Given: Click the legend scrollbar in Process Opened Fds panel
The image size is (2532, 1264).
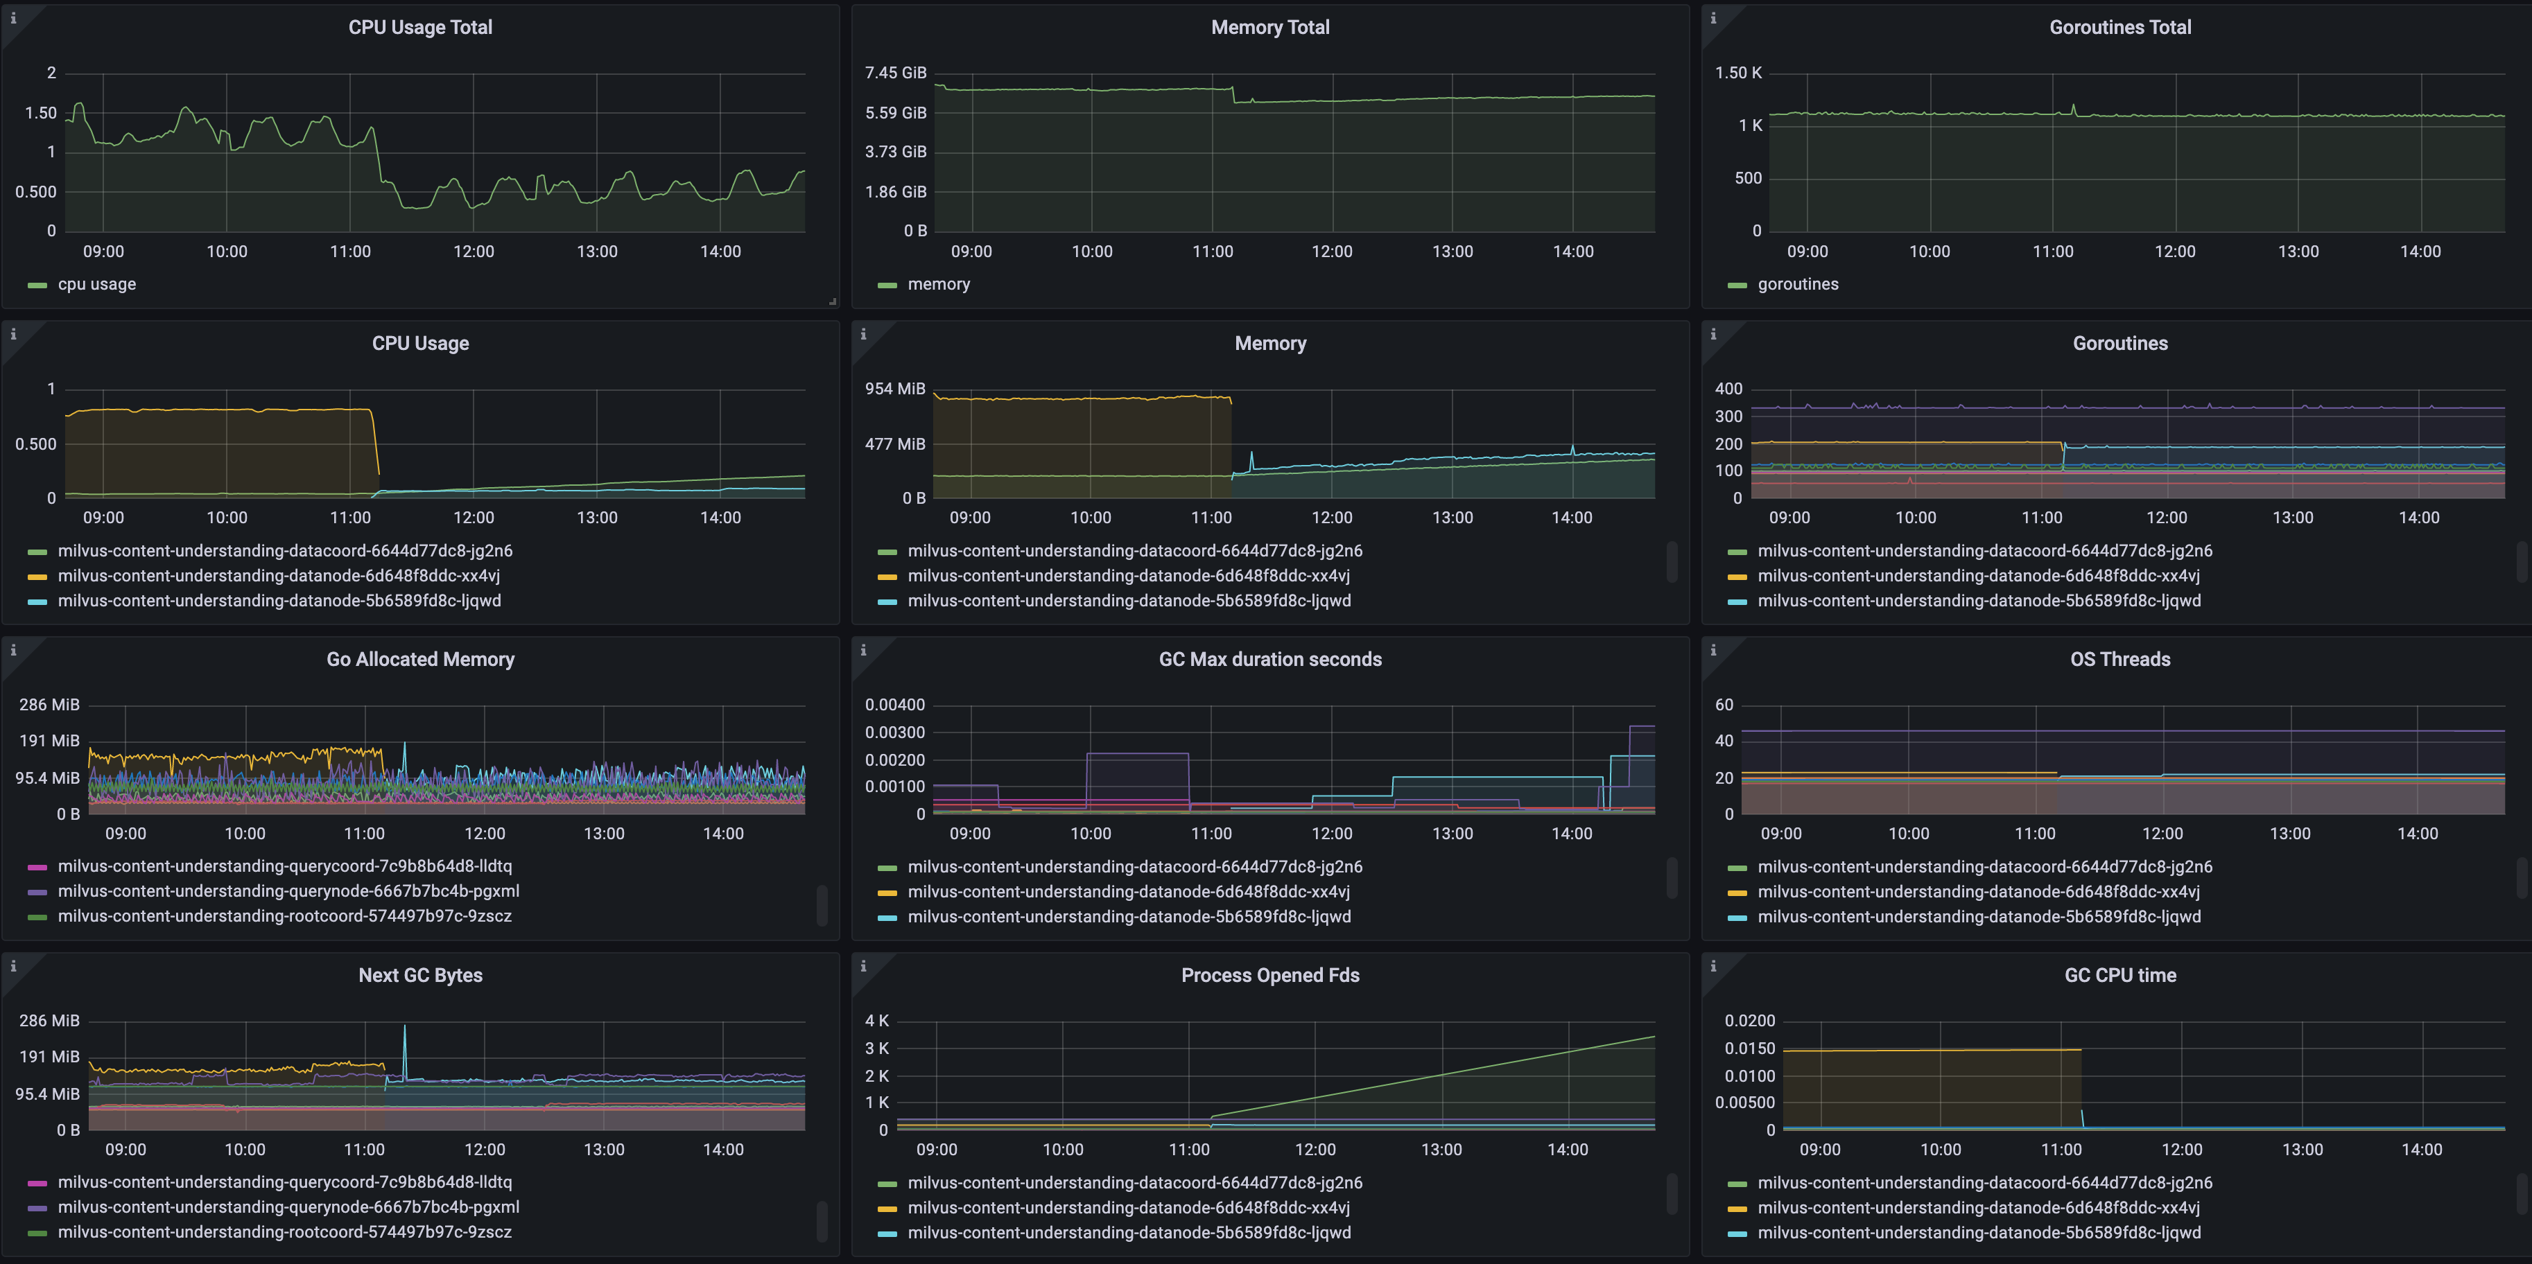Looking at the screenshot, I should click(x=1672, y=1194).
